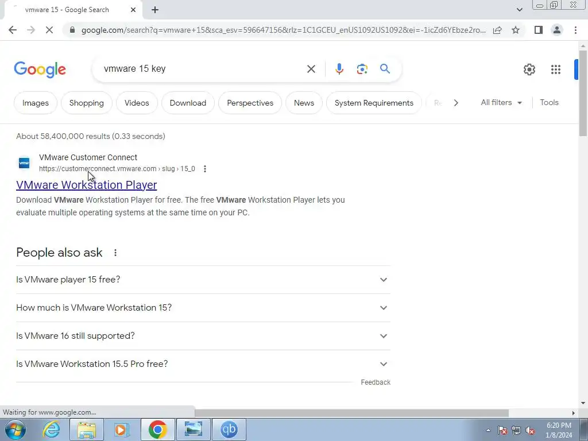Viewport: 588px width, 441px height.
Task: Submit search with magnifier icon
Action: [x=385, y=69]
